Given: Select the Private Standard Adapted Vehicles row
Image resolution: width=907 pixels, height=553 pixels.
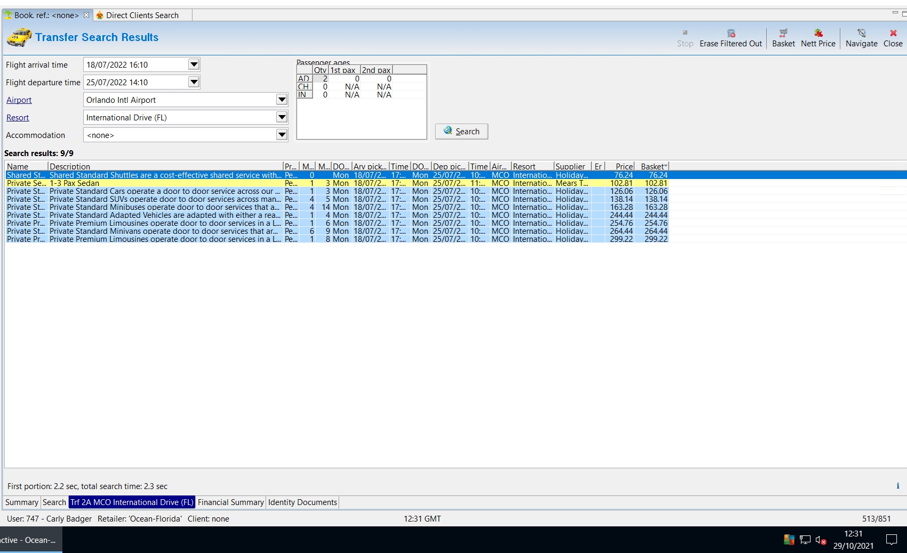Looking at the screenshot, I should point(337,215).
